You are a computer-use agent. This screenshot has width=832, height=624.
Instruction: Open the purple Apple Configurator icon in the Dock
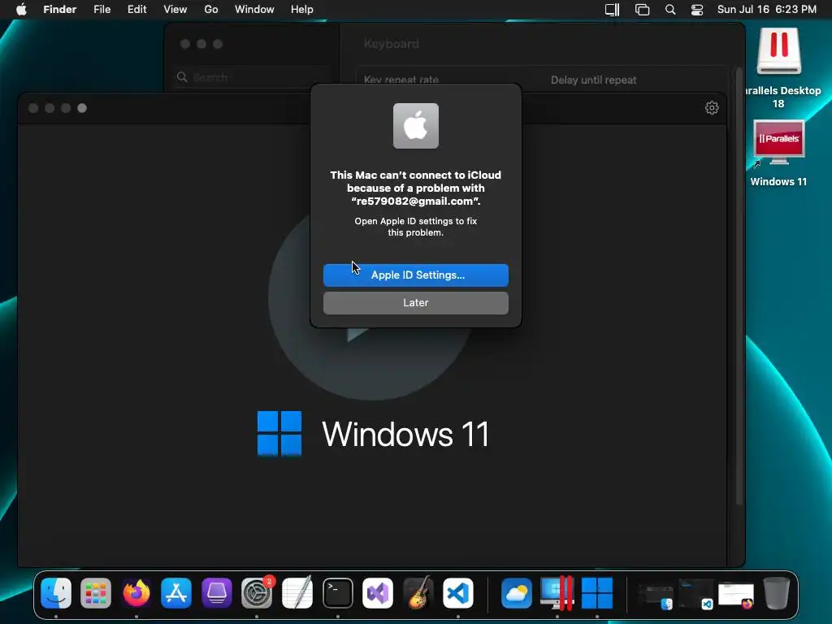click(x=216, y=592)
